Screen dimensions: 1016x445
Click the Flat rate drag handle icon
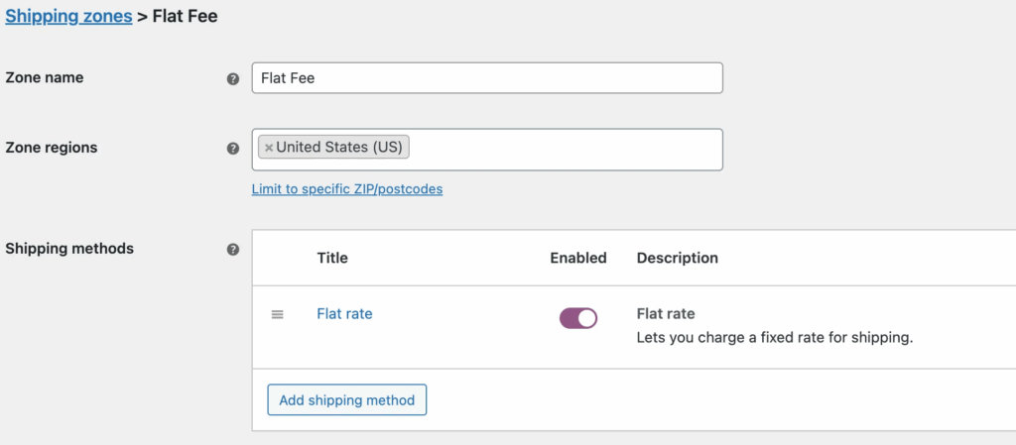tap(278, 314)
